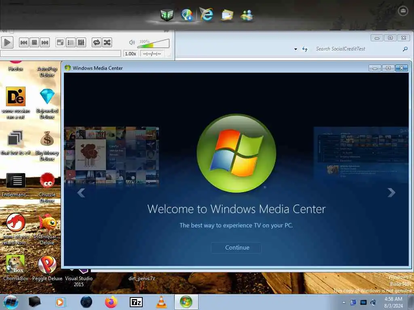Toggle the VLC playlist view
The height and width of the screenshot is (310, 414).
coord(70,42)
